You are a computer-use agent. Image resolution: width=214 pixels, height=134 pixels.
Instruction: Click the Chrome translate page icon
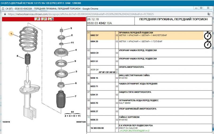coord(208,14)
